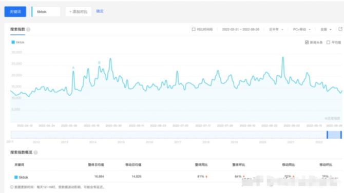The width and height of the screenshot is (344, 193).
Task: Click the 14,826 value in table
Action: pos(137,177)
